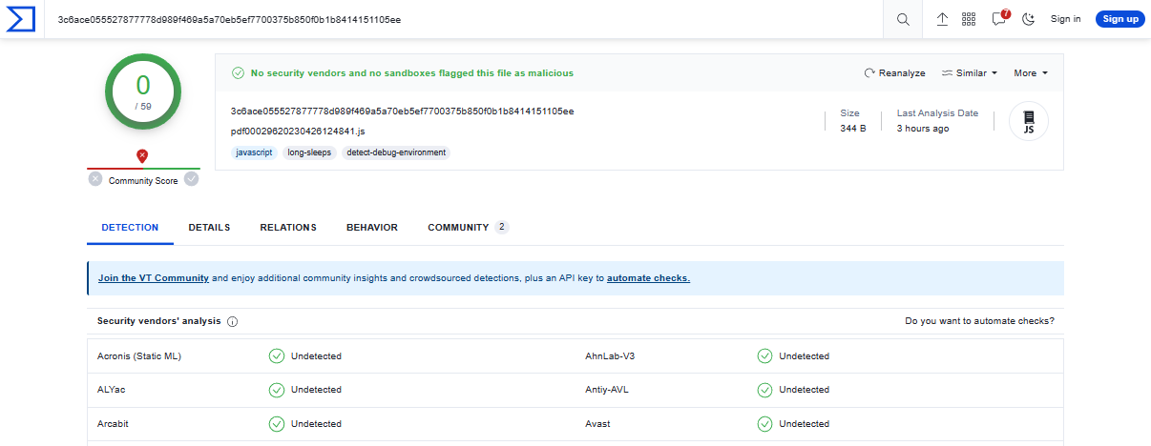This screenshot has width=1151, height=446.
Task: Click the VirusTotal logo icon
Action: 21,19
